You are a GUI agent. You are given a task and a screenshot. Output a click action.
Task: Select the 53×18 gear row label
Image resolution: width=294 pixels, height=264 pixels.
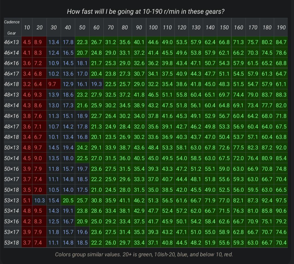pyautogui.click(x=12, y=242)
